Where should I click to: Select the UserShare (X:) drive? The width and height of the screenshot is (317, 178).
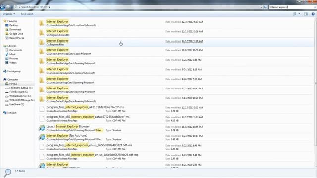point(15,104)
